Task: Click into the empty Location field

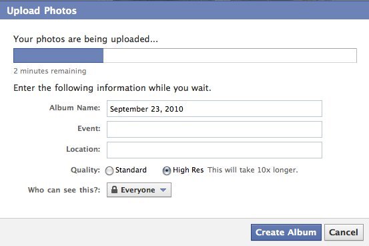Action: pyautogui.click(x=214, y=150)
